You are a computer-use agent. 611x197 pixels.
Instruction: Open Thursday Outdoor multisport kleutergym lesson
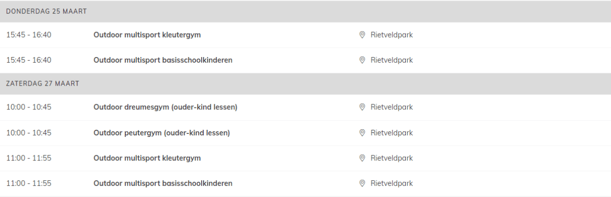tap(147, 35)
